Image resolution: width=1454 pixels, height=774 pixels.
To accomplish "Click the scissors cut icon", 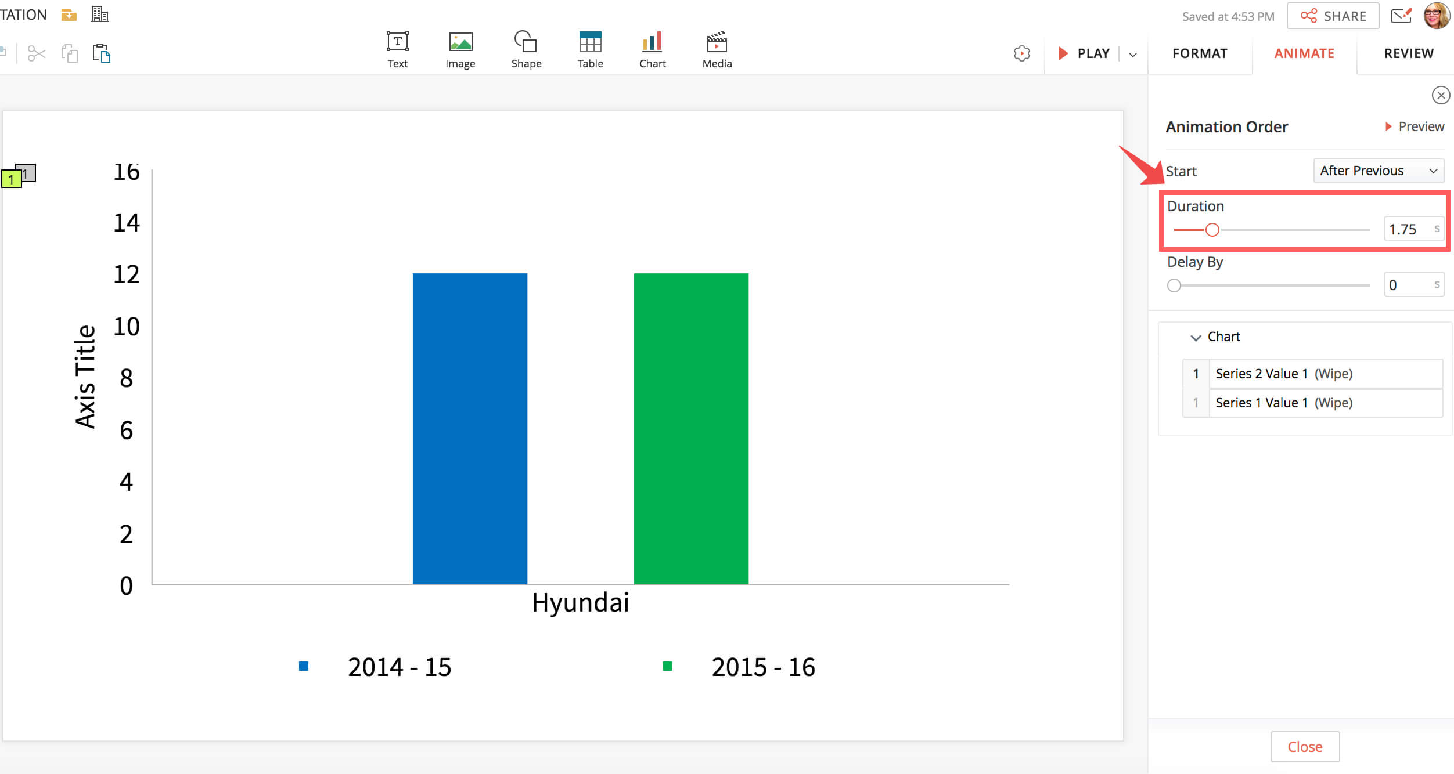I will [x=36, y=54].
